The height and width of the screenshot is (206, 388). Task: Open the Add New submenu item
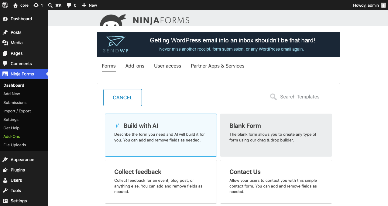(12, 94)
